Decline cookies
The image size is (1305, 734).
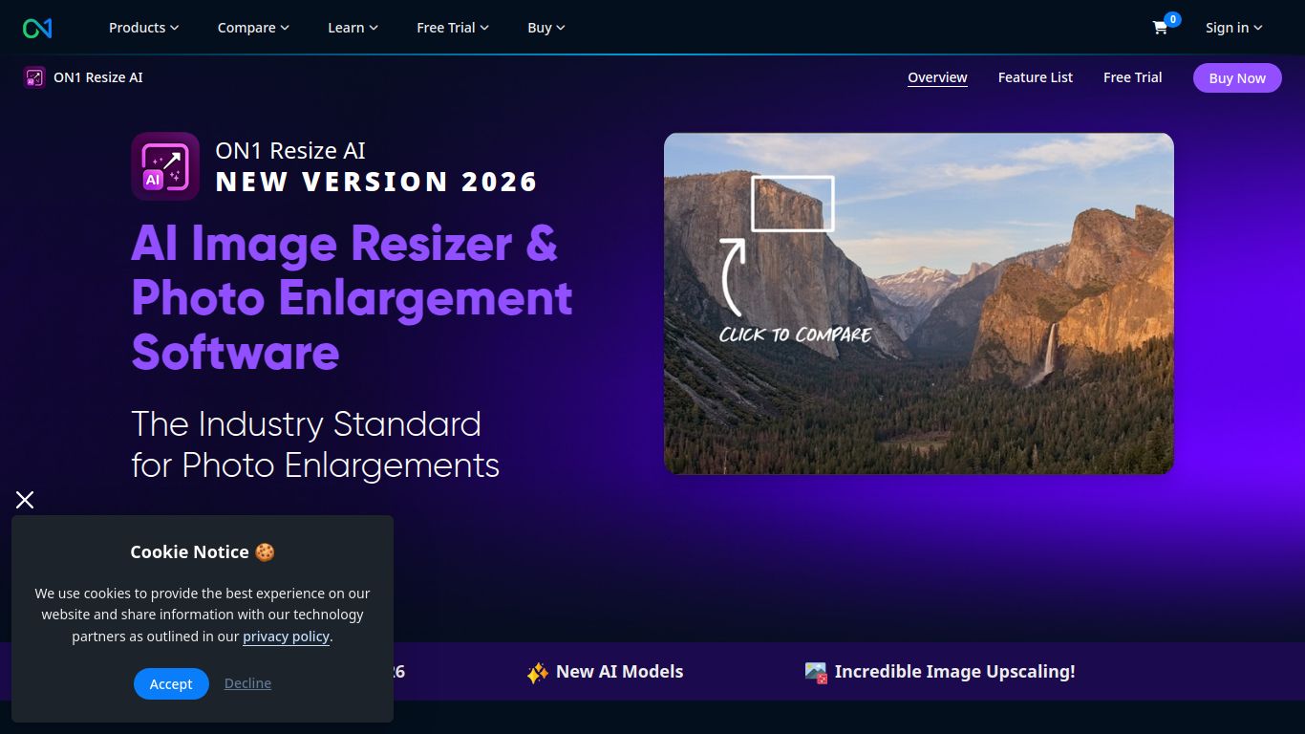(247, 683)
